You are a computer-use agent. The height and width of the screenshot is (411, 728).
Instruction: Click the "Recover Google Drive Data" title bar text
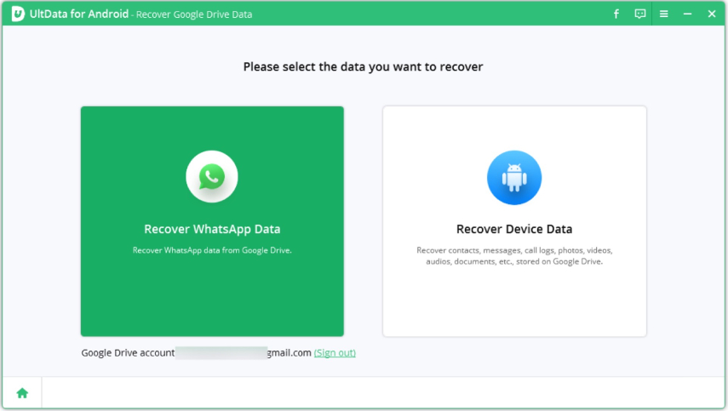pyautogui.click(x=195, y=14)
